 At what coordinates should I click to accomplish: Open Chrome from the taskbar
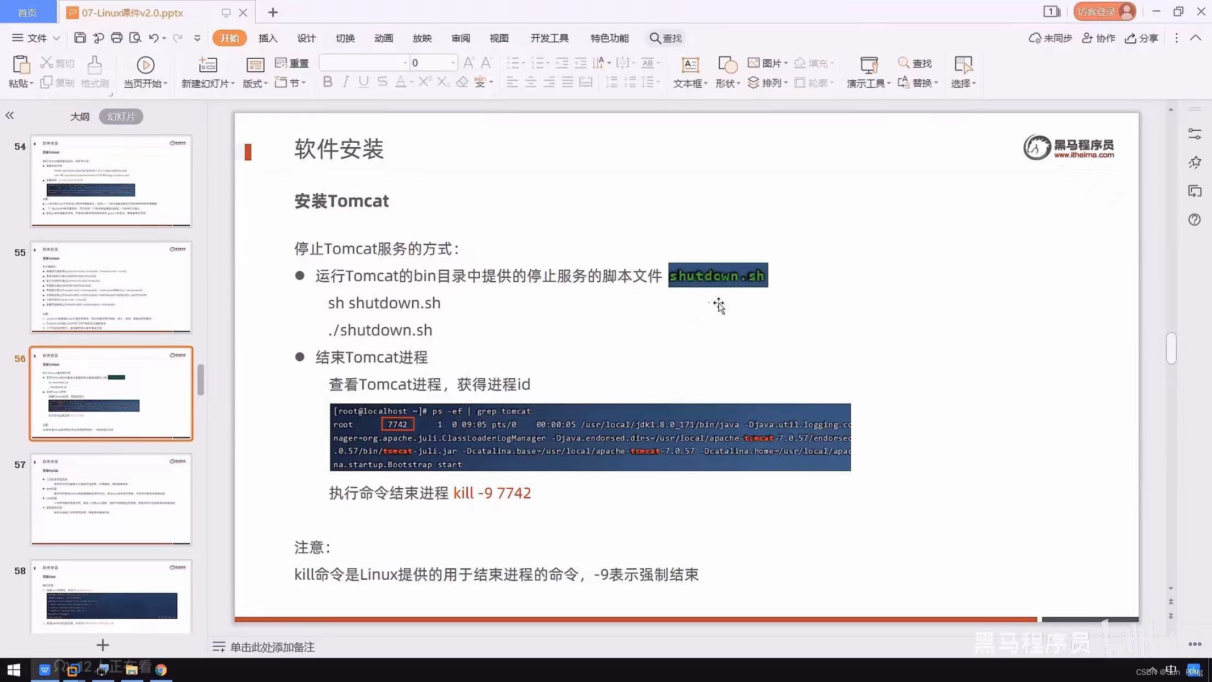click(161, 670)
